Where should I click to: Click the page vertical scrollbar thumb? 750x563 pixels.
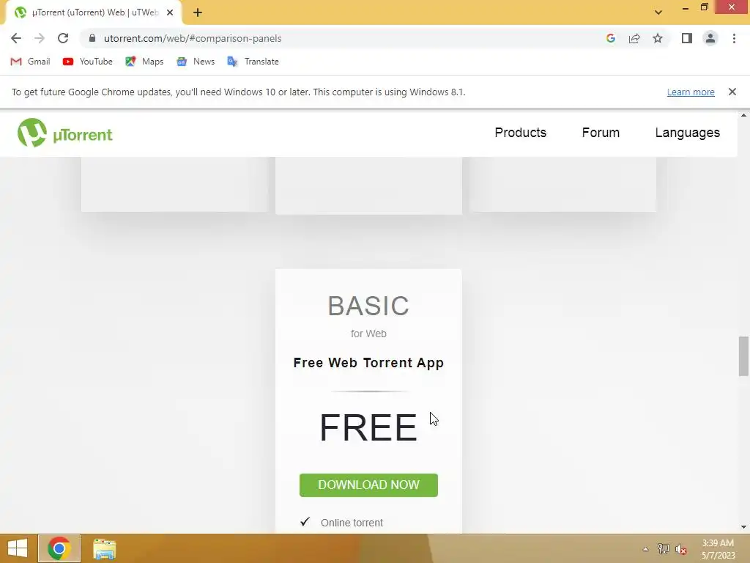743,356
